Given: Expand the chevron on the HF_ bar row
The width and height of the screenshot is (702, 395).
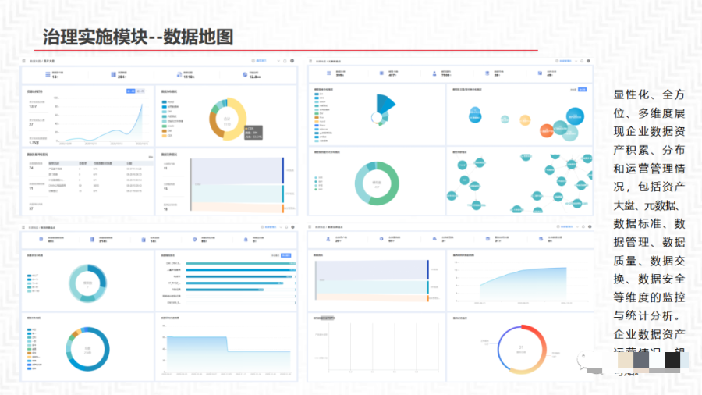Looking at the screenshot, I should click(x=296, y=283).
